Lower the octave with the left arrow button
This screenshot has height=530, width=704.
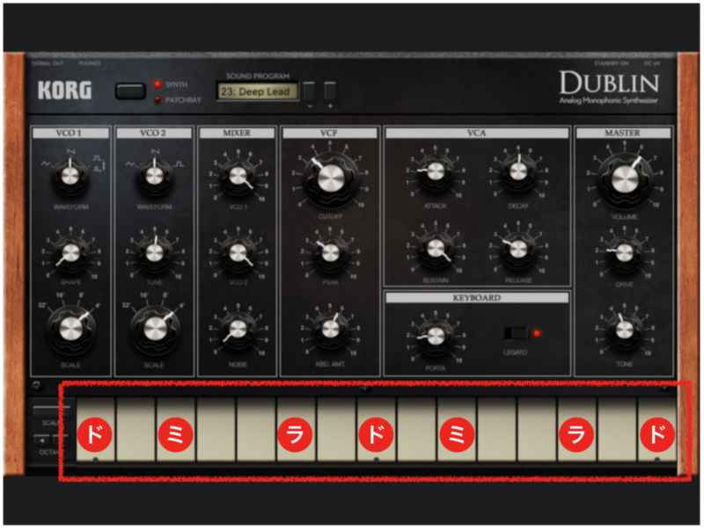(41, 440)
